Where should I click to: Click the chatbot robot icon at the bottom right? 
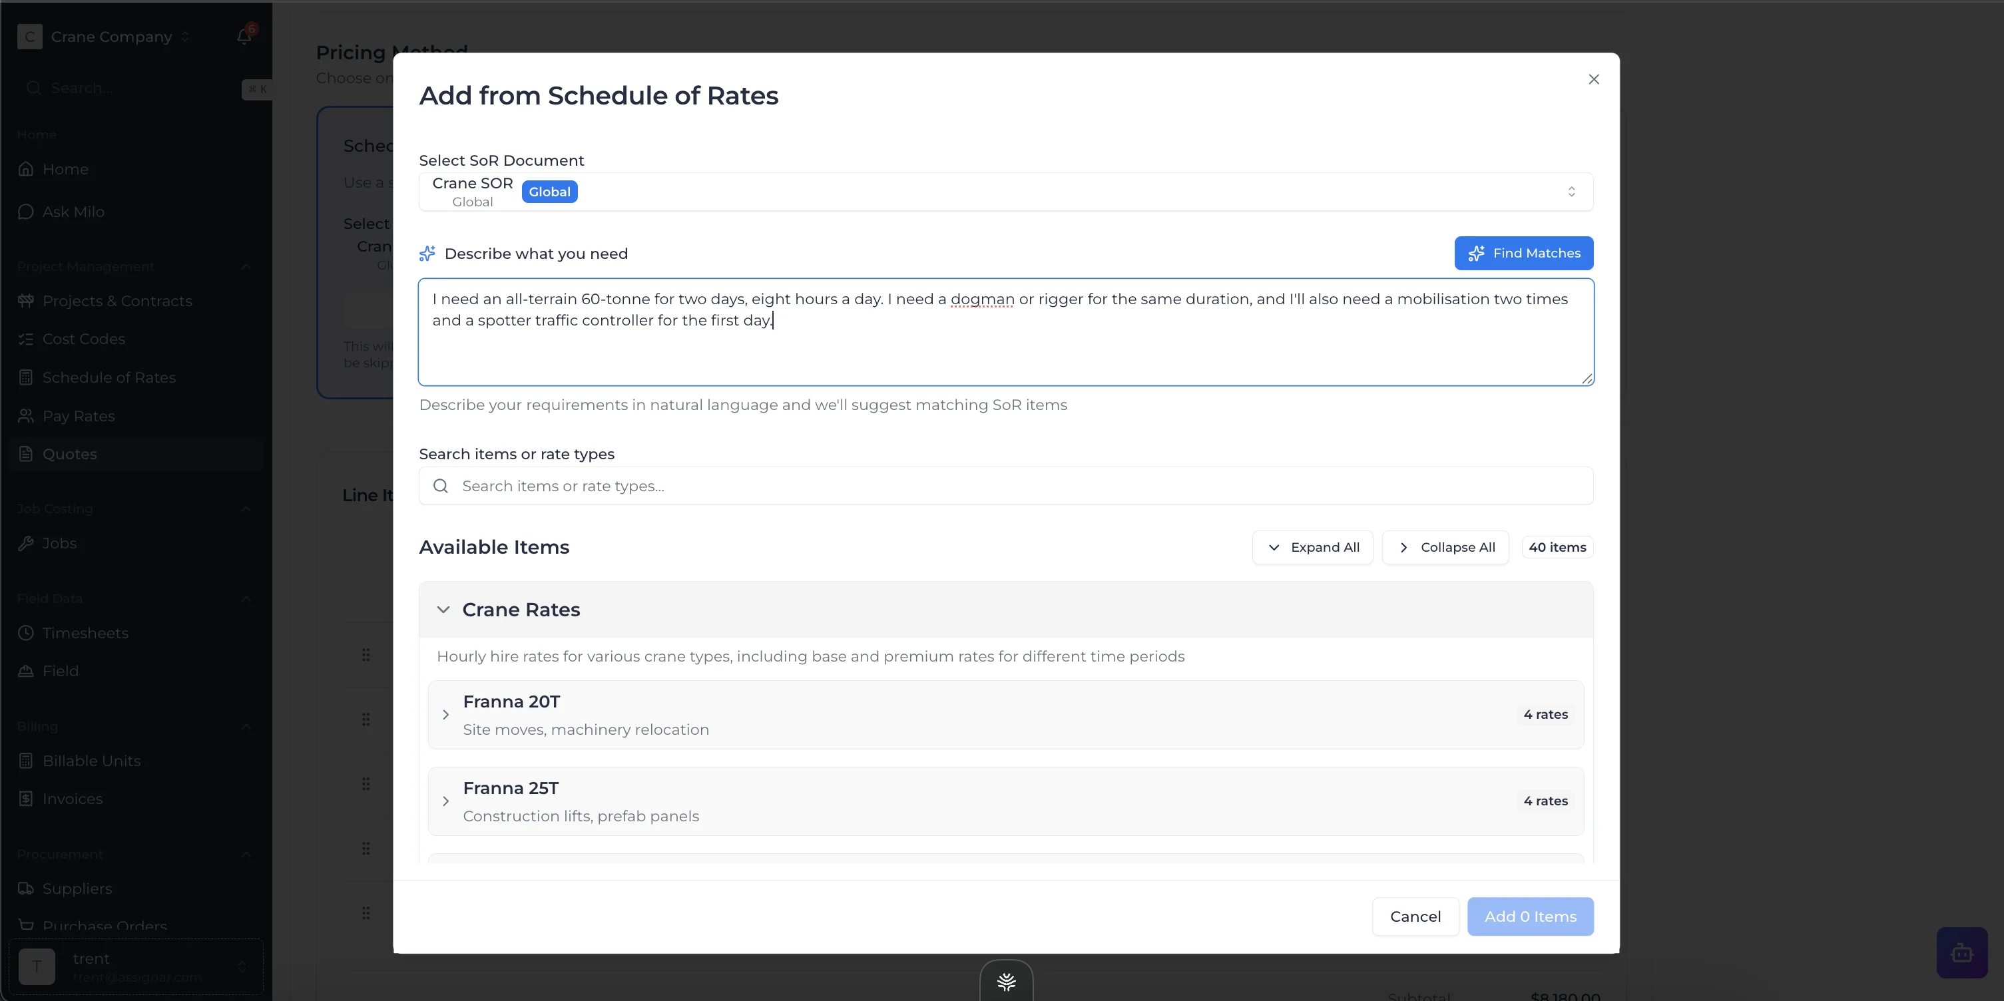(x=1961, y=952)
